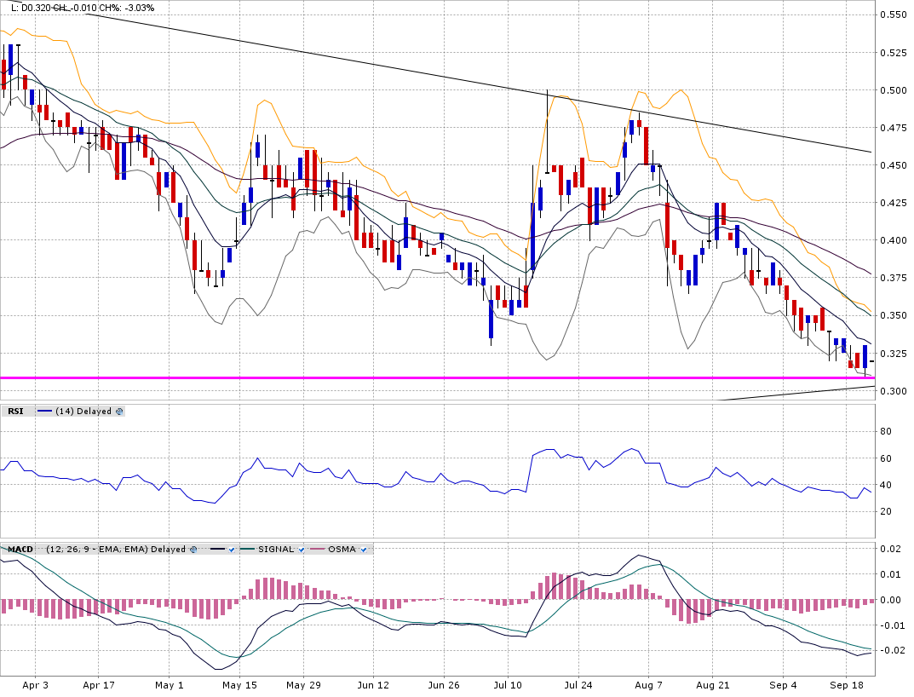The width and height of the screenshot is (914, 697).
Task: Select the RSI indicator panel label
Action: click(15, 412)
